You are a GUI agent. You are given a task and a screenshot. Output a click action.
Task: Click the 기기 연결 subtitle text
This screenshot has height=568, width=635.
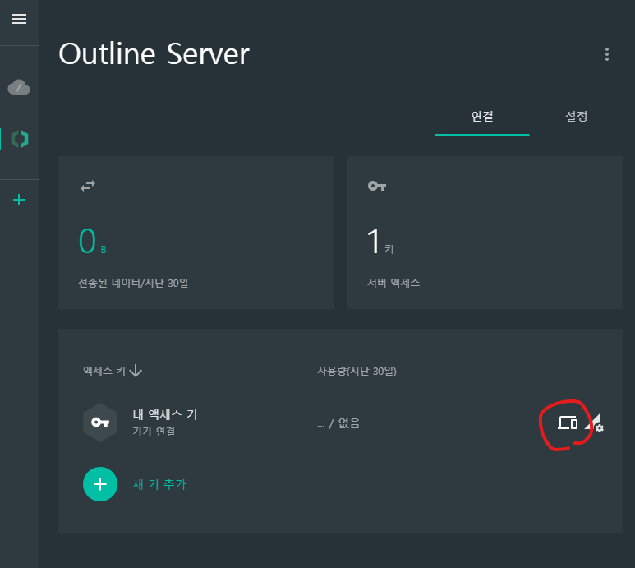pyautogui.click(x=154, y=432)
